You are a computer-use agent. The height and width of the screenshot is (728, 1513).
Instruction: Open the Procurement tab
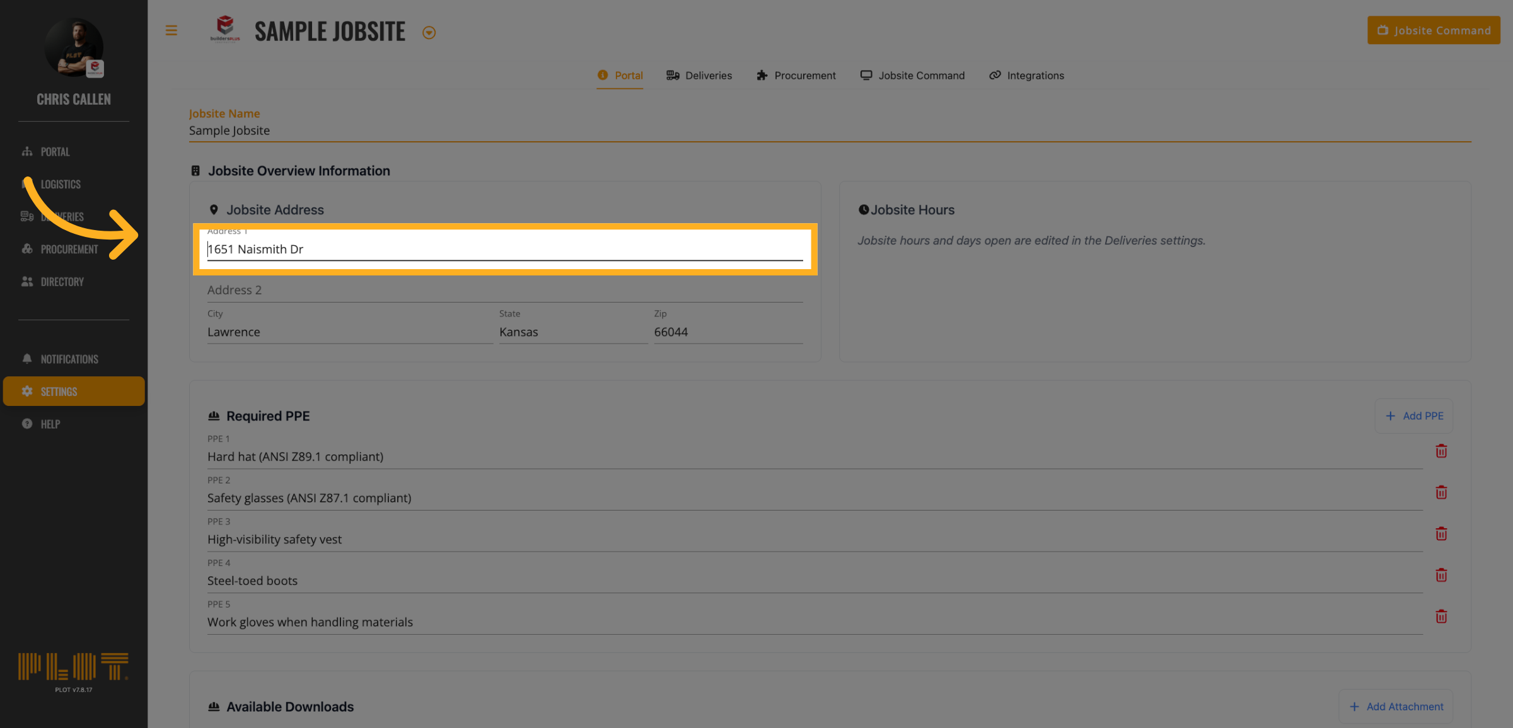tap(796, 76)
